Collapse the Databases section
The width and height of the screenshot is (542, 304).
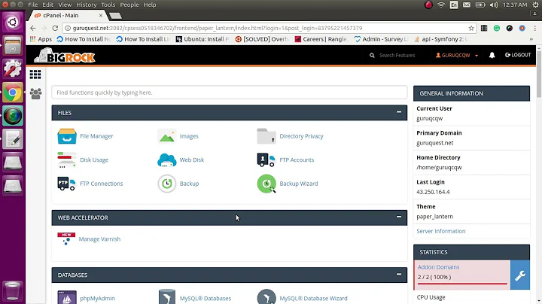pyautogui.click(x=399, y=275)
